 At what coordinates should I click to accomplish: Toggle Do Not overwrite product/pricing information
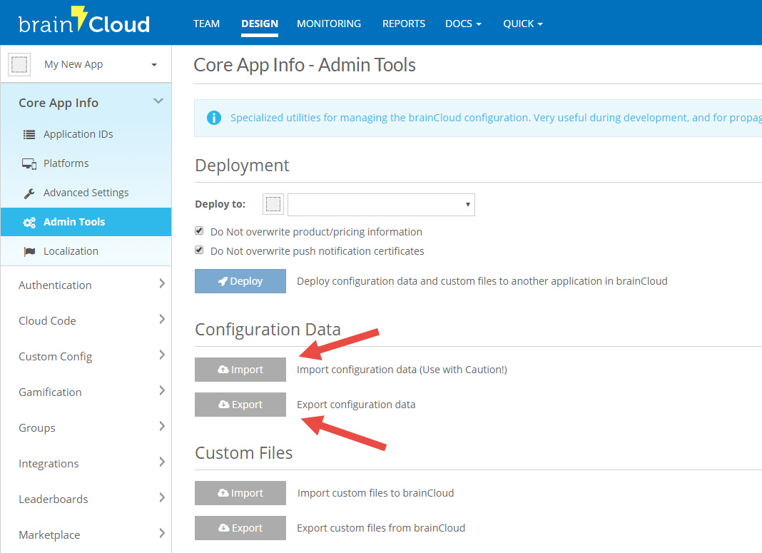click(x=200, y=231)
